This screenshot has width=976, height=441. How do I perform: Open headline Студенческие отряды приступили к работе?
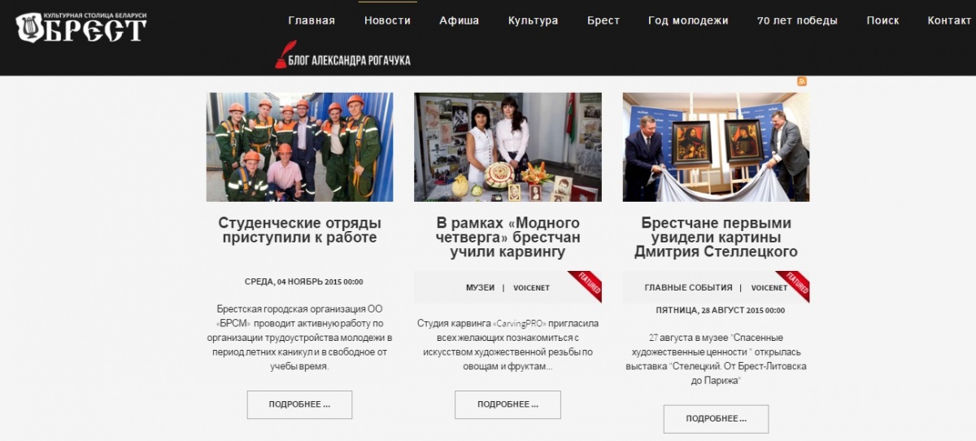click(299, 230)
